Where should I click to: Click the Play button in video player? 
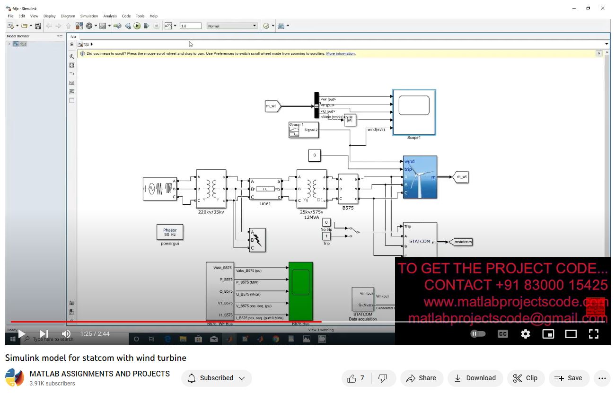21,334
